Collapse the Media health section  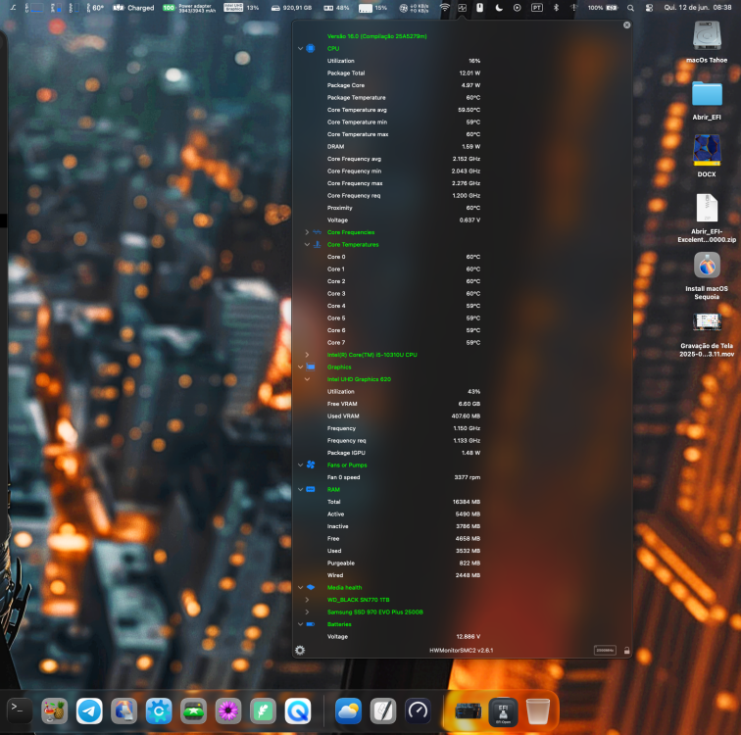(x=300, y=588)
